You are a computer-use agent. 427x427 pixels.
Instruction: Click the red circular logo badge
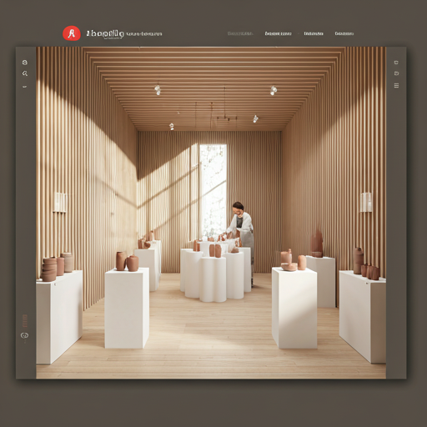click(x=72, y=33)
